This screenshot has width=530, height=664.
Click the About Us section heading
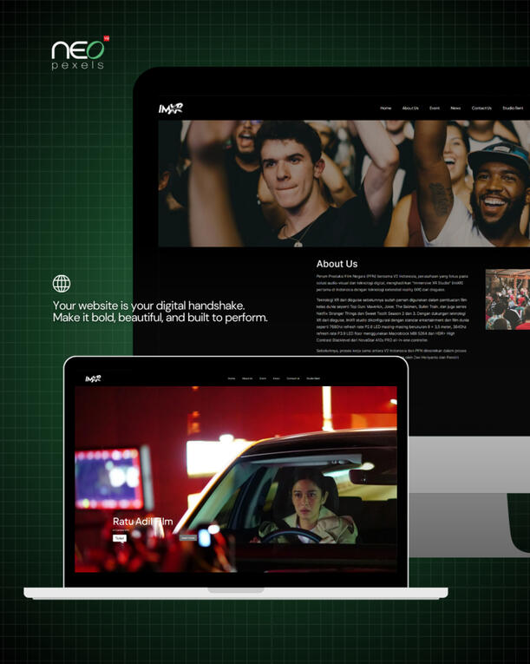click(337, 264)
